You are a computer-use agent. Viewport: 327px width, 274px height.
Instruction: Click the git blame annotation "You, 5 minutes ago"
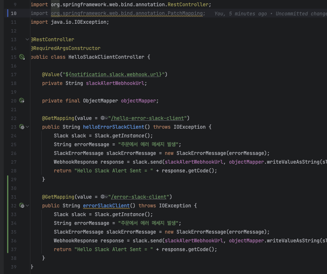point(241,14)
